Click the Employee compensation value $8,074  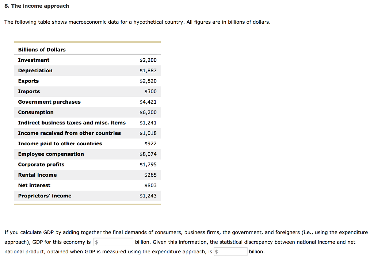[x=148, y=154]
